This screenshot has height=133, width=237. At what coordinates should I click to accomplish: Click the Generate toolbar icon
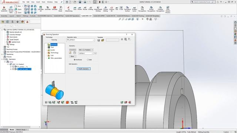click(x=48, y=8)
